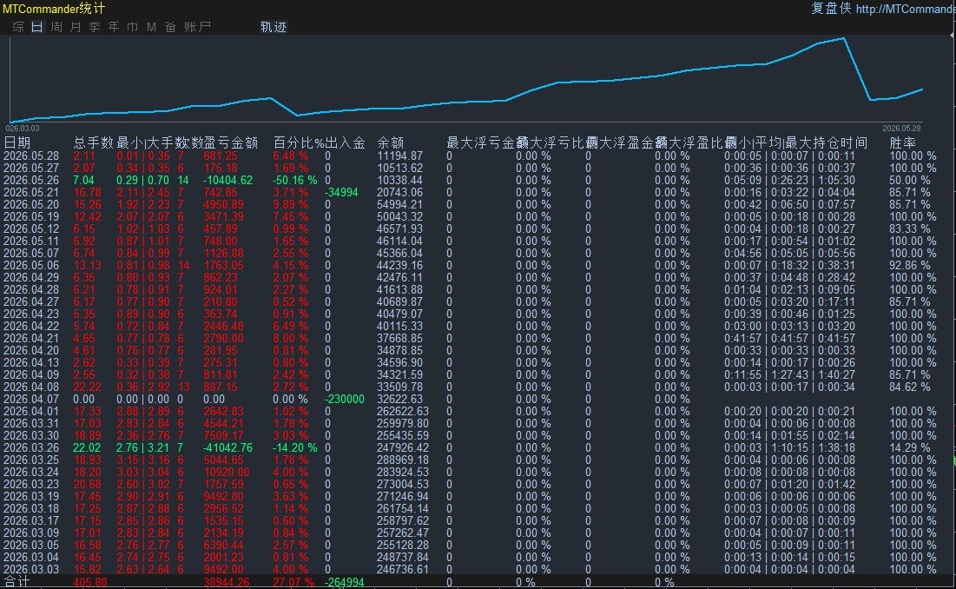Viewport: 956px width, 589px height.
Task: Click the 合计 totals row label
Action: 16,582
